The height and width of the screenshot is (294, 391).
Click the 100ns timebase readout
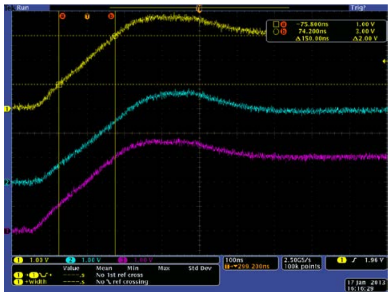coord(233,259)
